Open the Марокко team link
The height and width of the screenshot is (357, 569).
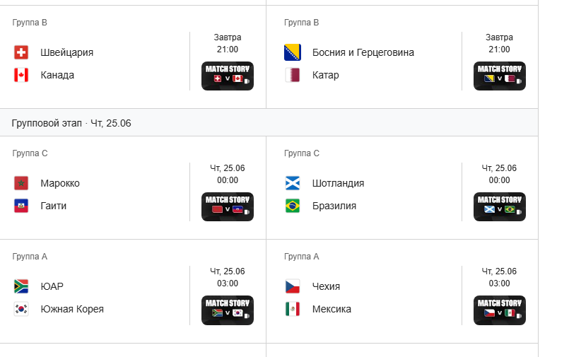click(x=60, y=183)
